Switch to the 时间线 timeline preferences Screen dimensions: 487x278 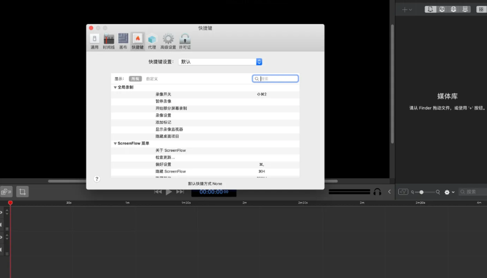(x=109, y=41)
